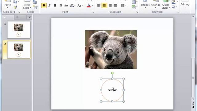
Task: Toggle Strikethrough formatting
Action: [x=66, y=6]
